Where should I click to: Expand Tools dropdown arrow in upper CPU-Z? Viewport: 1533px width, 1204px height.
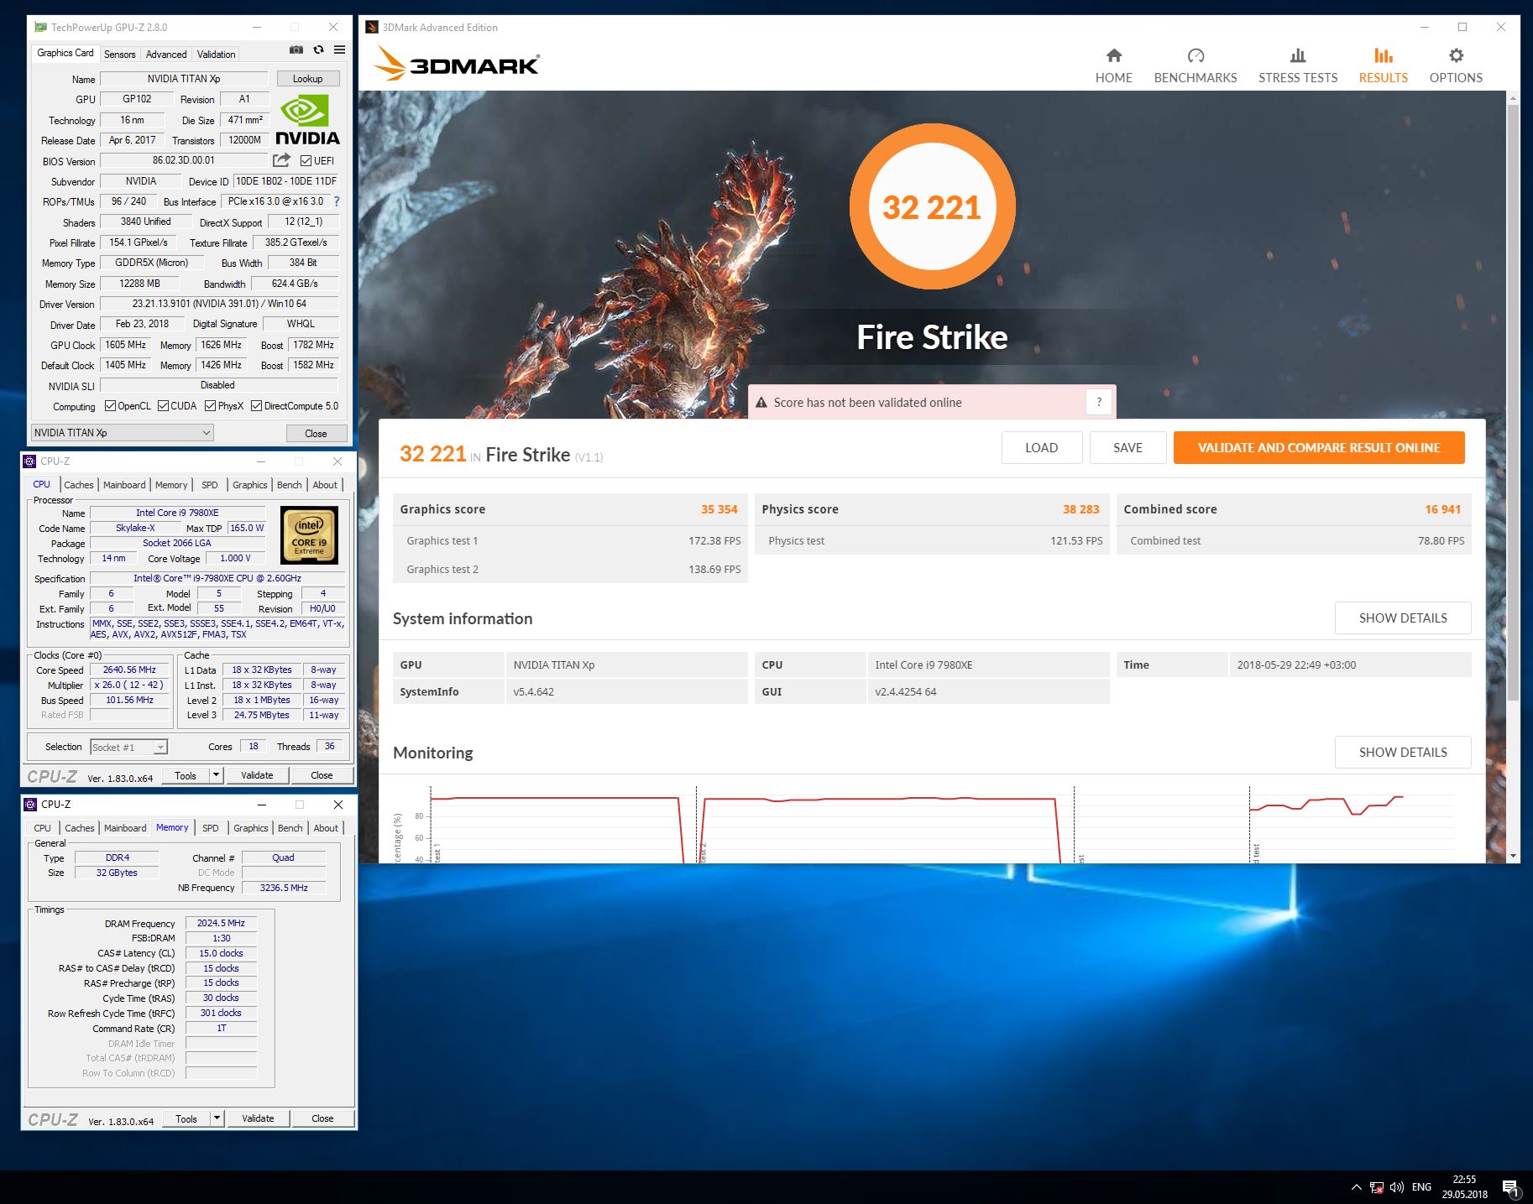click(216, 775)
